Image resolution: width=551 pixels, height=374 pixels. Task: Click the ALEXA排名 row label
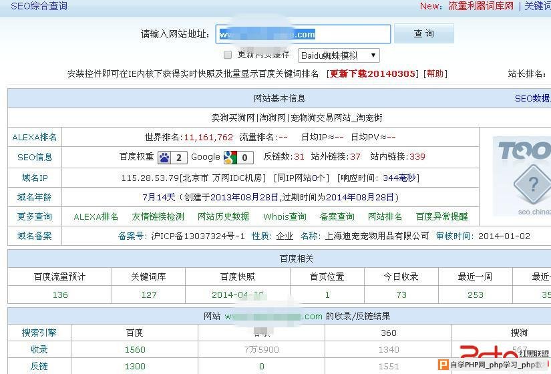click(35, 137)
